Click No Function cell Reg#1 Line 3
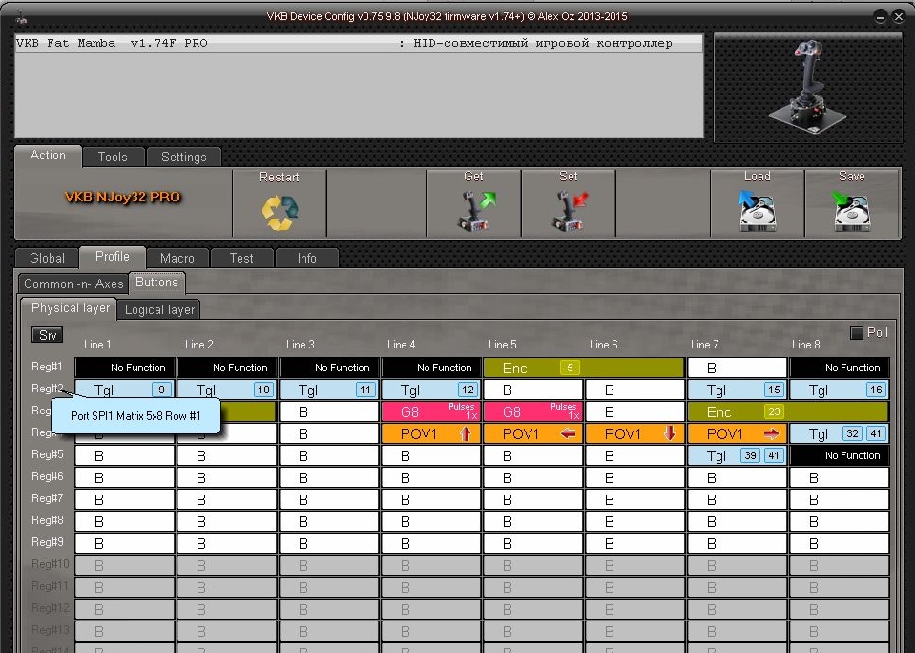This screenshot has width=915, height=653. coord(328,368)
